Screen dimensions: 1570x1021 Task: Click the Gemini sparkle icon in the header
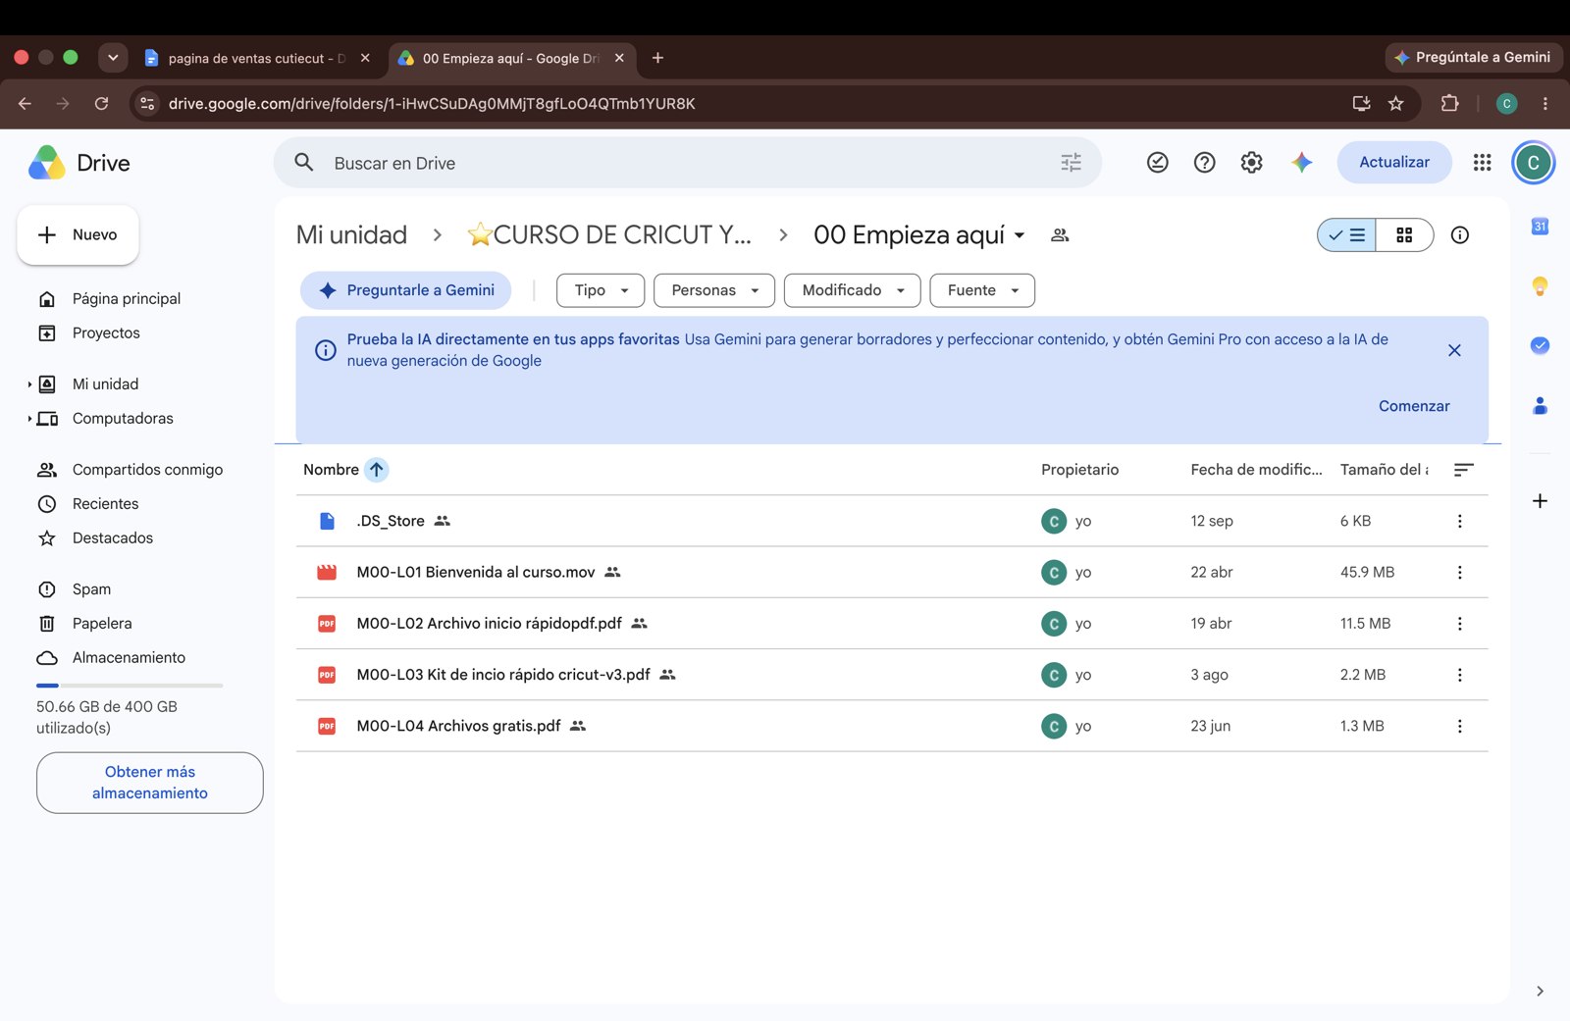[x=1302, y=163]
